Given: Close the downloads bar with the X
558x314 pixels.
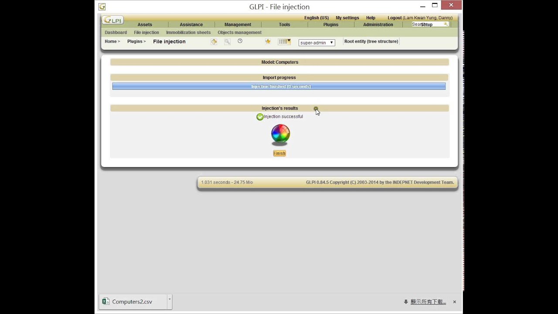Looking at the screenshot, I should (454, 302).
